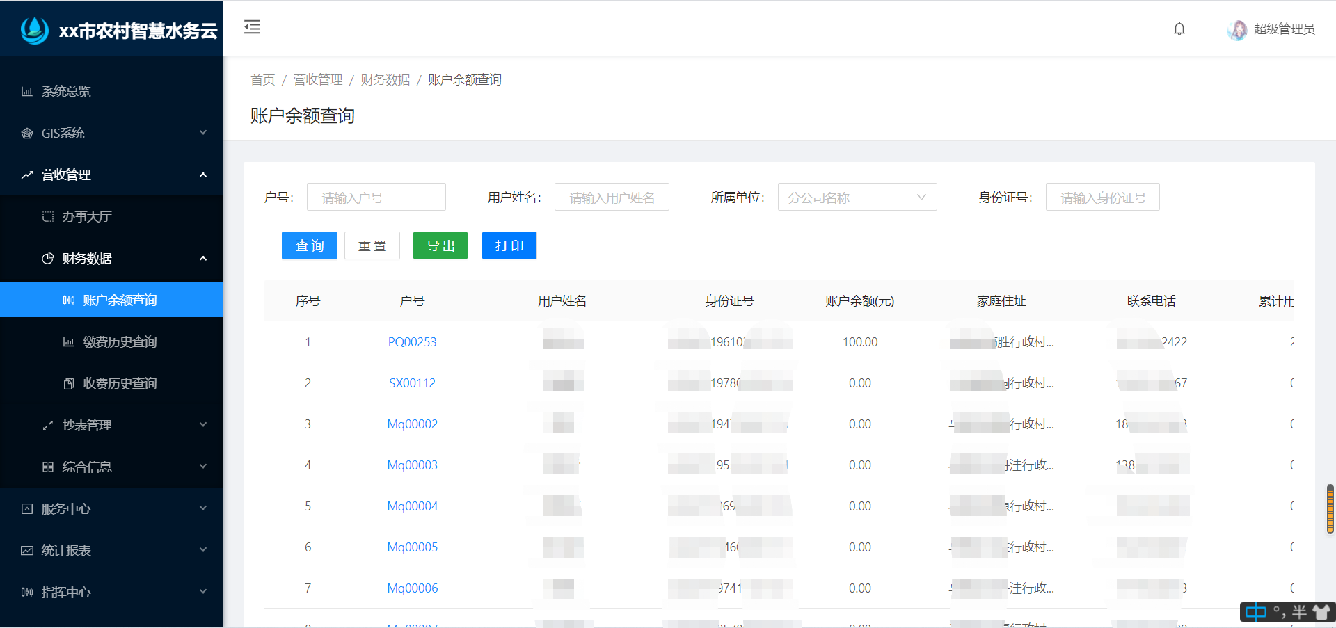Click the 指挥中心 control icon
The height and width of the screenshot is (628, 1336).
(x=27, y=592)
